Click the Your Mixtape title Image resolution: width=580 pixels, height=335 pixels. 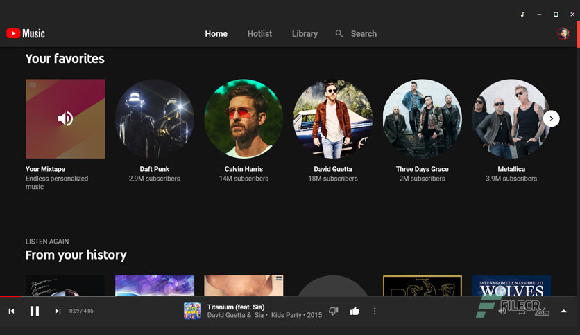point(45,169)
